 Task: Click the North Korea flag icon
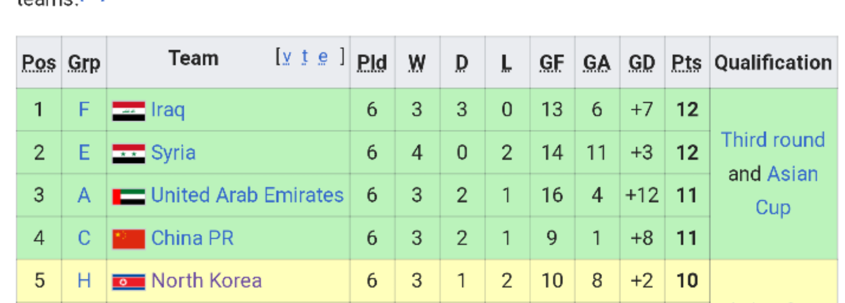128,282
